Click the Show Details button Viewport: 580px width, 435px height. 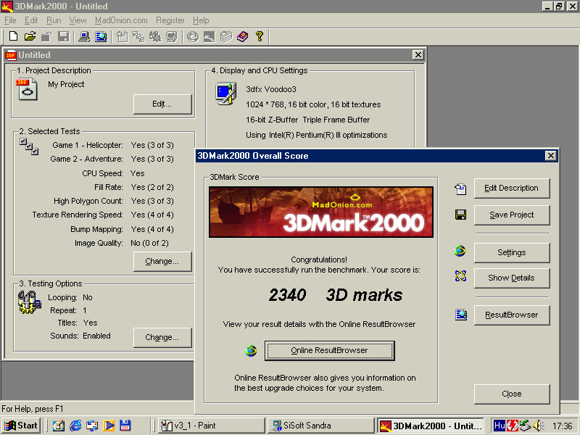[x=512, y=278]
